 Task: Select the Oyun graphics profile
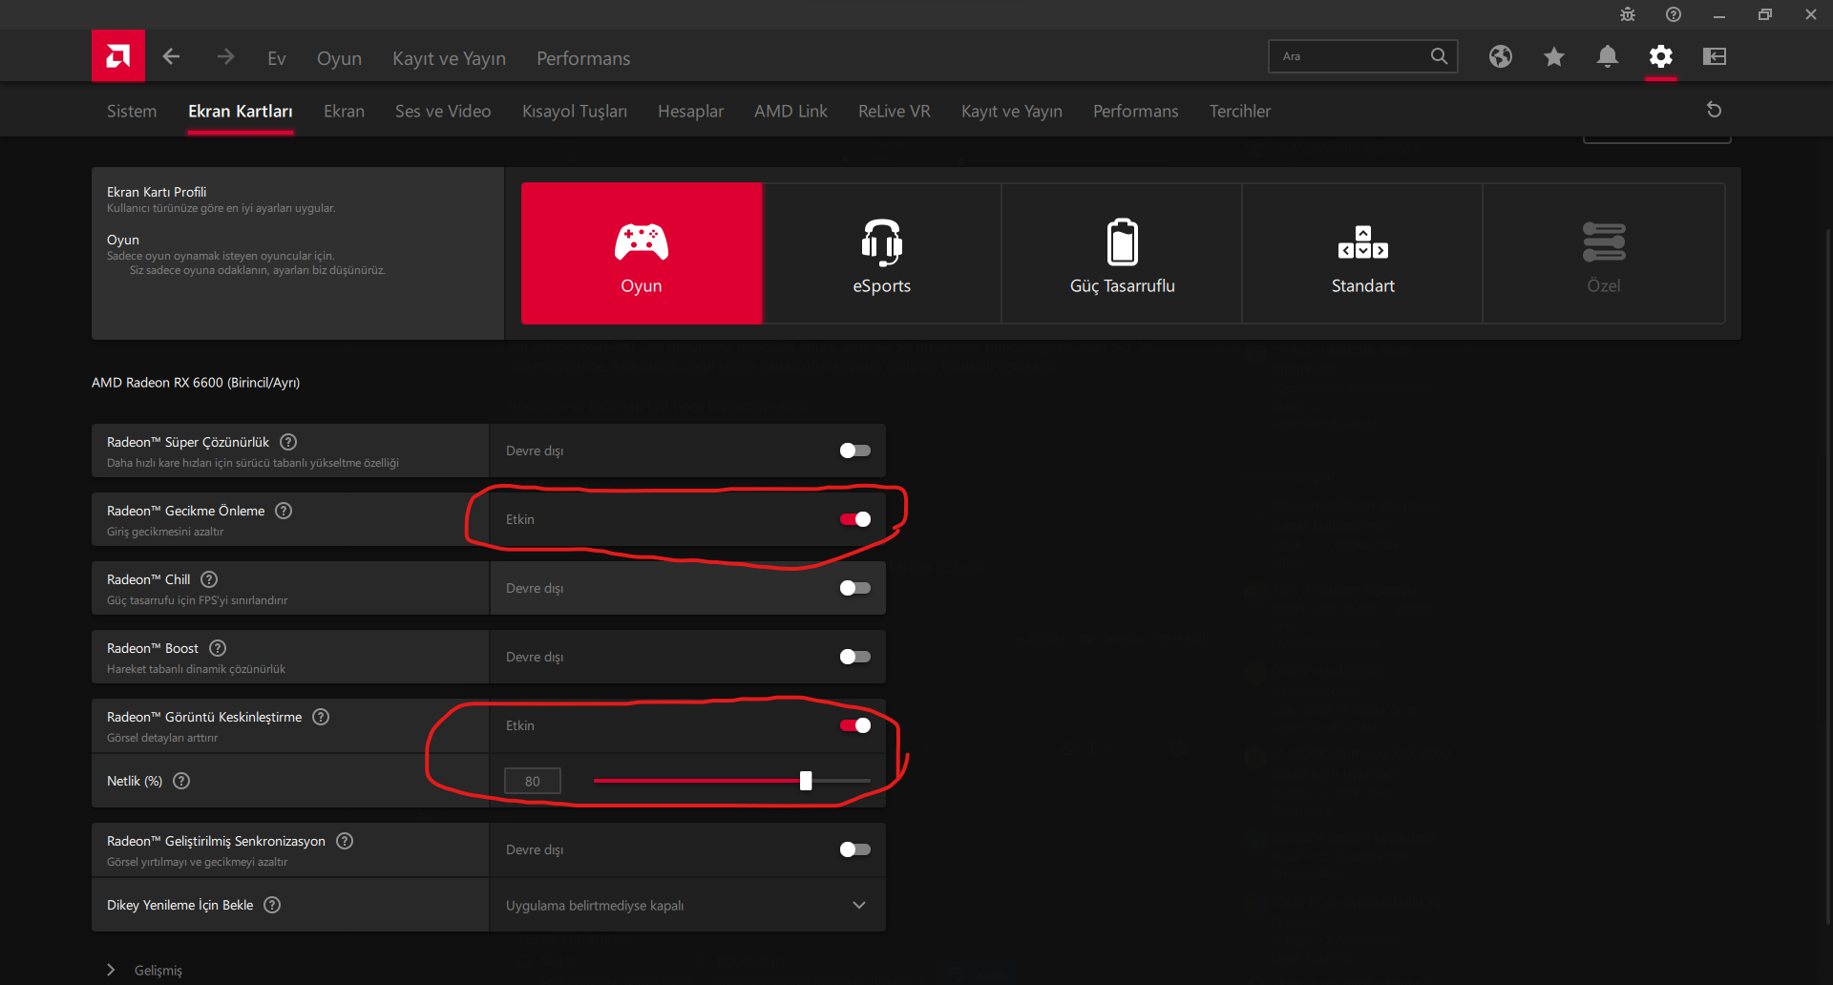[x=642, y=253]
